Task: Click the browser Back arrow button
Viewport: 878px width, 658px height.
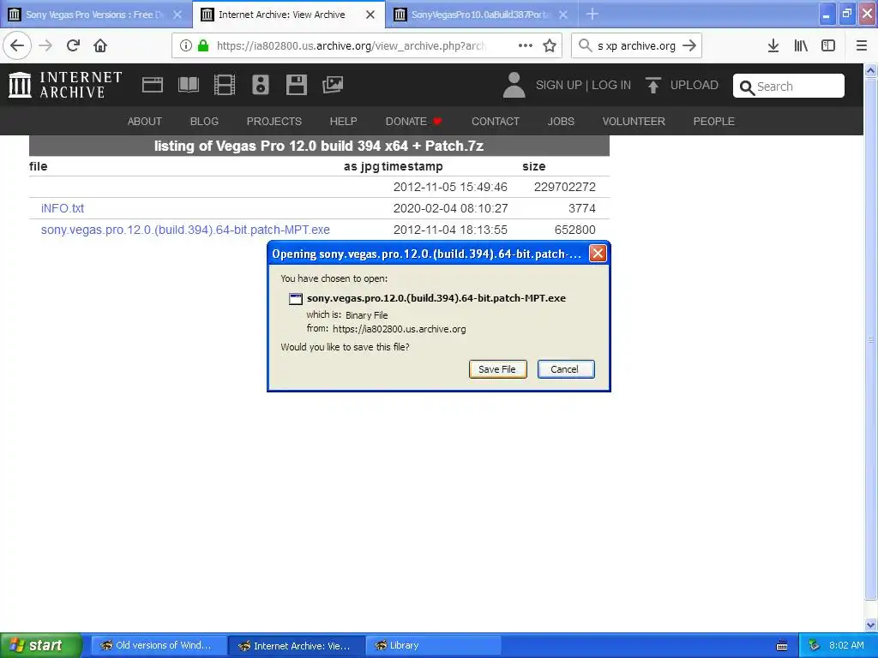Action: click(17, 46)
